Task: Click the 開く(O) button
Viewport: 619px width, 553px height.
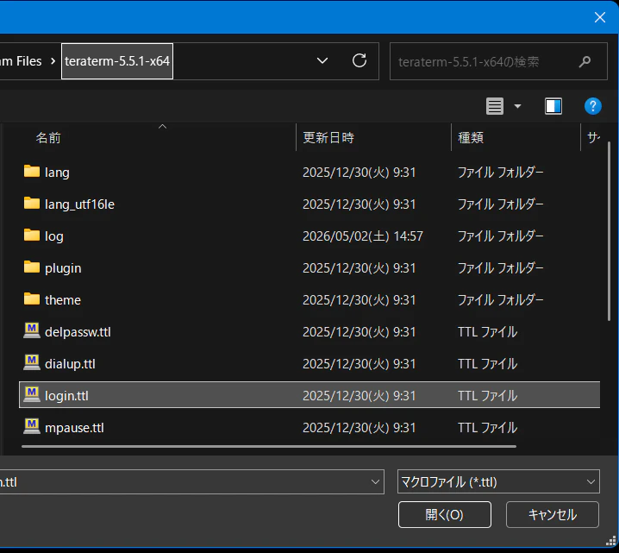Action: [x=445, y=514]
